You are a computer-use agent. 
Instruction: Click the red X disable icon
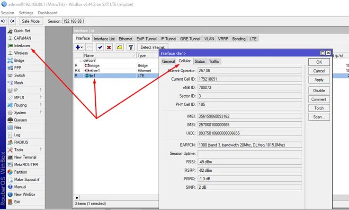pyautogui.click(x=109, y=47)
